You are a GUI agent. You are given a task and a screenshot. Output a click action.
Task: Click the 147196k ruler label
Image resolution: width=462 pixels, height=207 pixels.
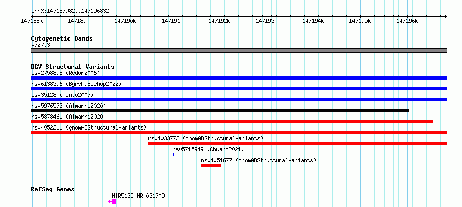(407, 21)
